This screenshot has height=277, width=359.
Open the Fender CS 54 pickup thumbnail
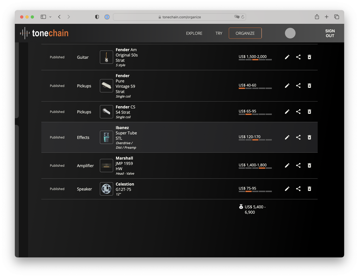click(106, 112)
